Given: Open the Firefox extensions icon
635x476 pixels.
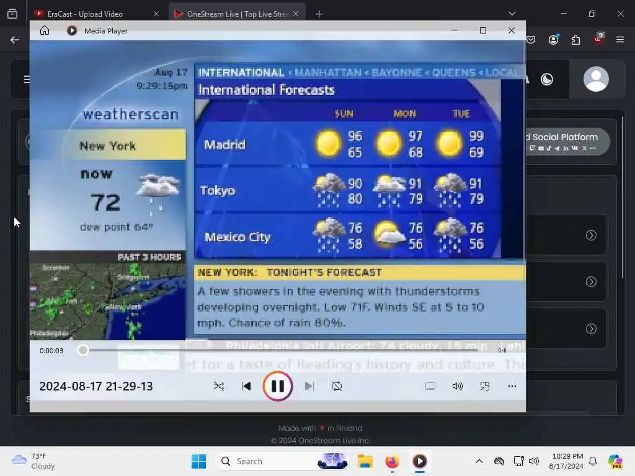Looking at the screenshot, I should [x=575, y=40].
